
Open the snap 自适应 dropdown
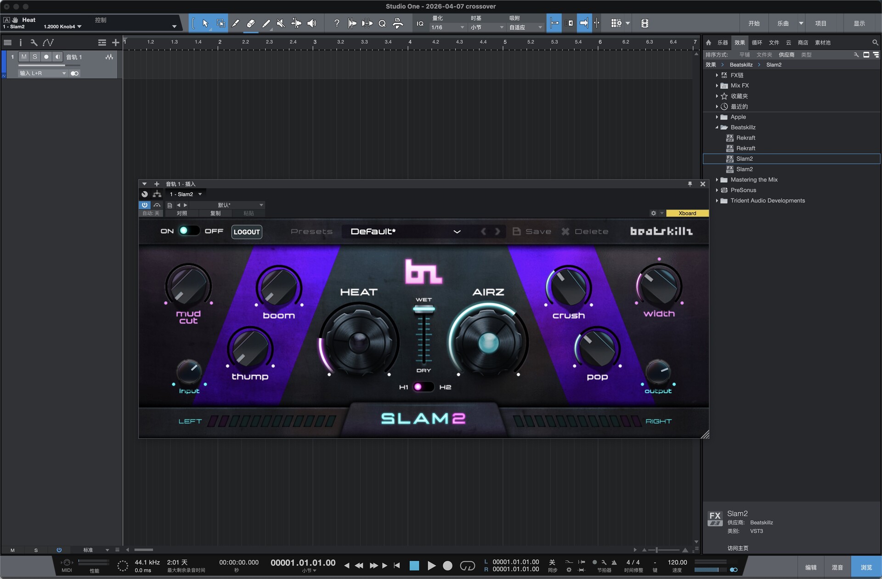pos(526,28)
